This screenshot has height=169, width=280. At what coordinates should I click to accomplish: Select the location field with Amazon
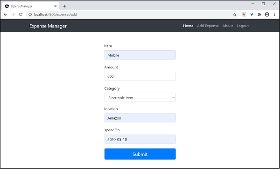tap(140, 118)
